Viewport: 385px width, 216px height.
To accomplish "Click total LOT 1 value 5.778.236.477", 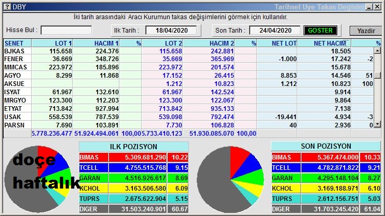I will (x=52, y=133).
